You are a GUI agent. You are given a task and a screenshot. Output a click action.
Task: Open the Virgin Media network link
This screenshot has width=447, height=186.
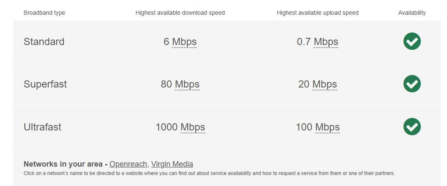(172, 164)
